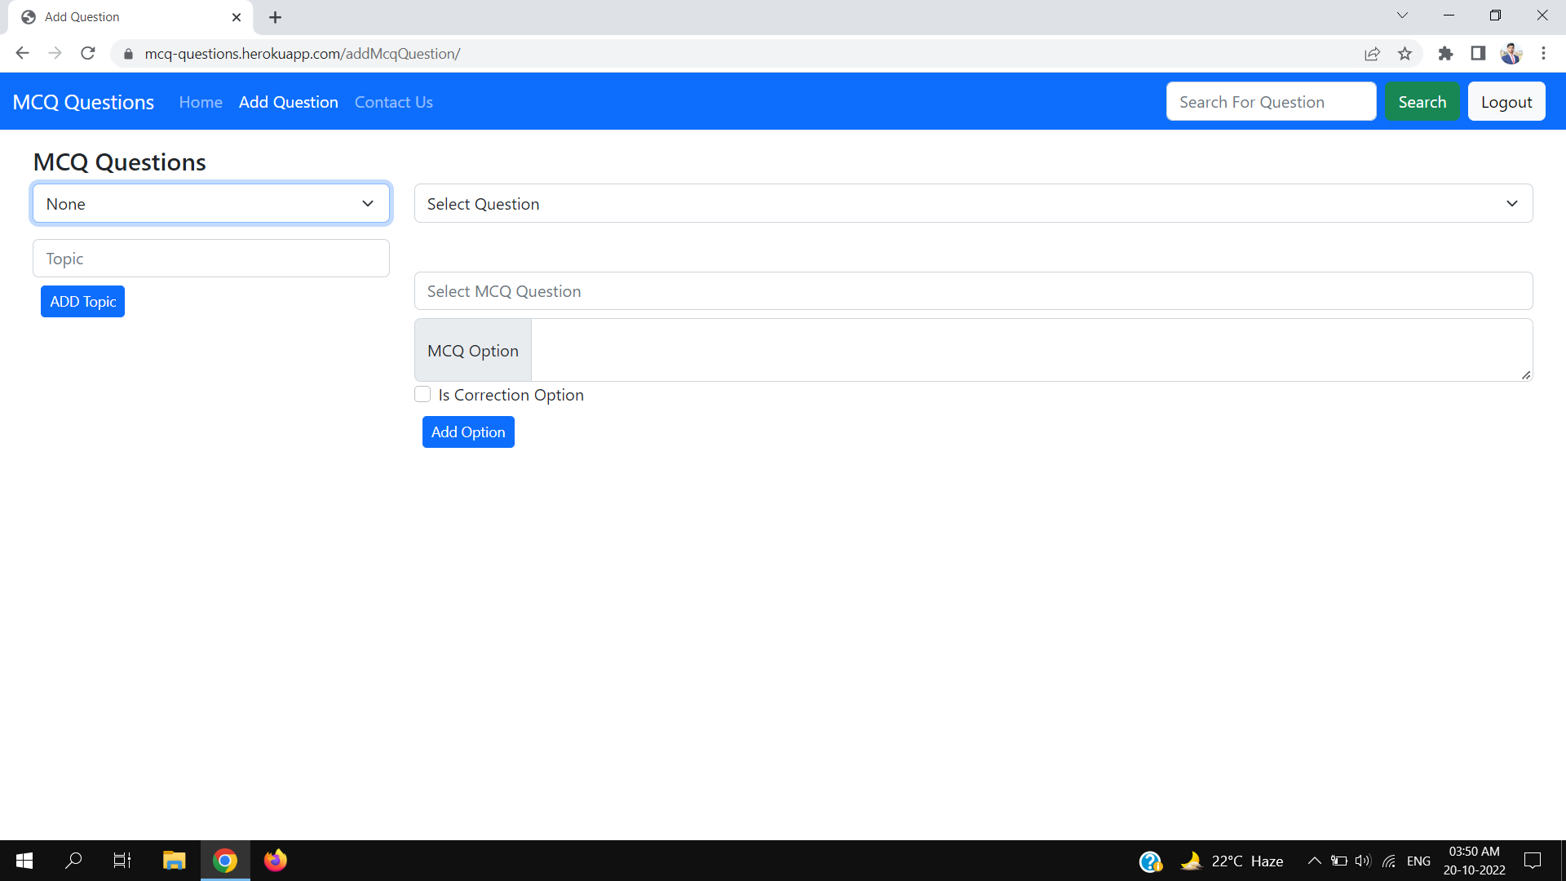Open the None topic dropdown
Image resolution: width=1566 pixels, height=881 pixels.
tap(210, 203)
